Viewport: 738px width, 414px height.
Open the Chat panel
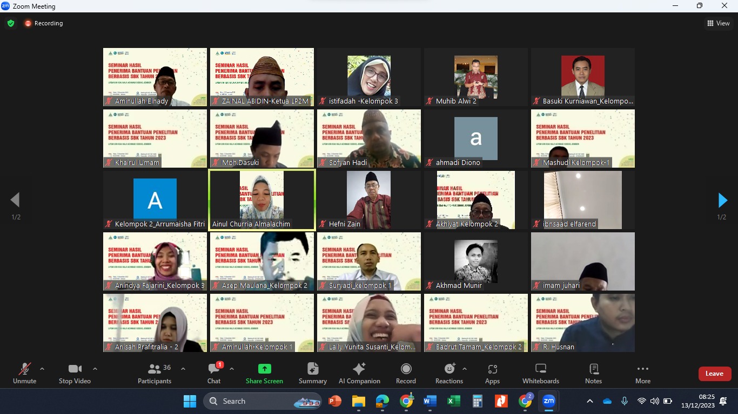pyautogui.click(x=214, y=373)
